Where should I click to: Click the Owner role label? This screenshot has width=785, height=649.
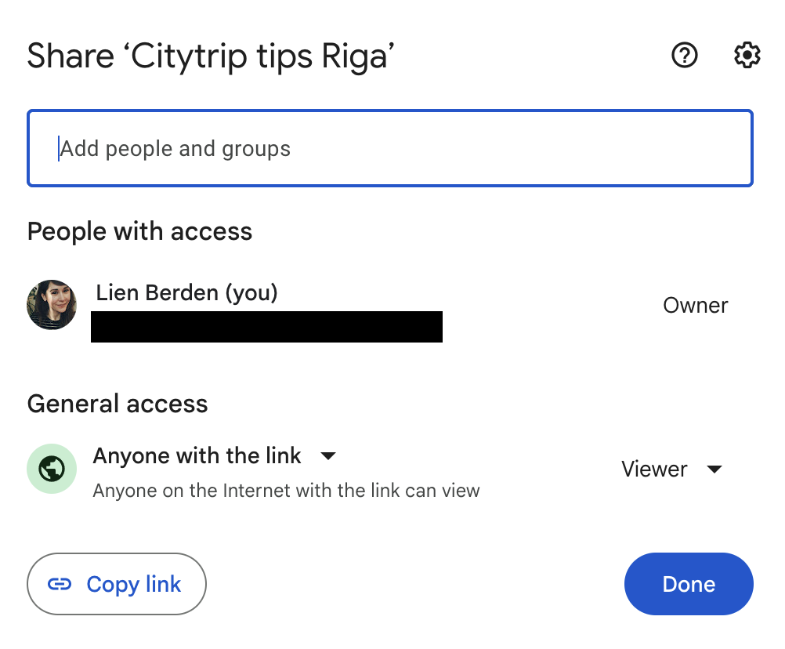pos(696,305)
